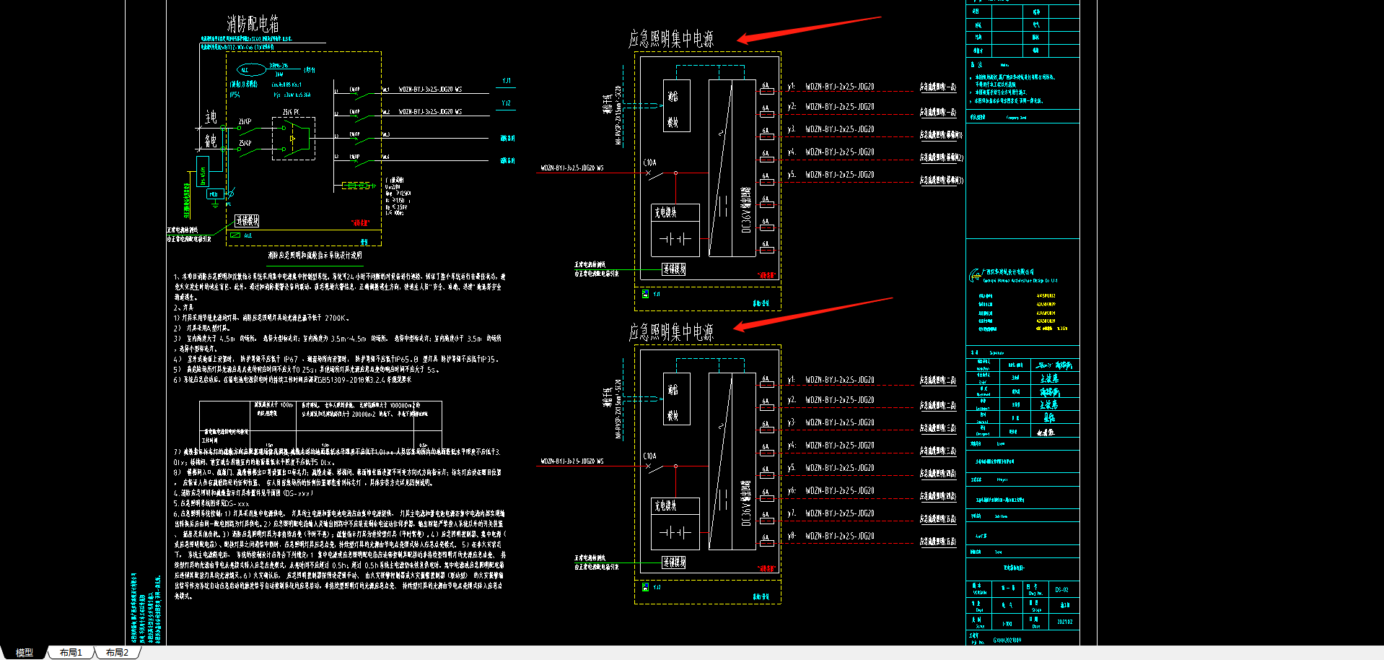Select project number GXHN-2021009
1384x660 pixels.
1007,641
